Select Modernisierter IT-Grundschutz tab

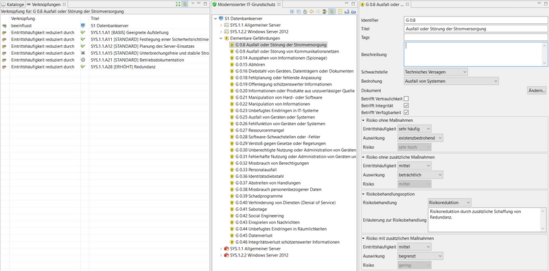click(246, 4)
